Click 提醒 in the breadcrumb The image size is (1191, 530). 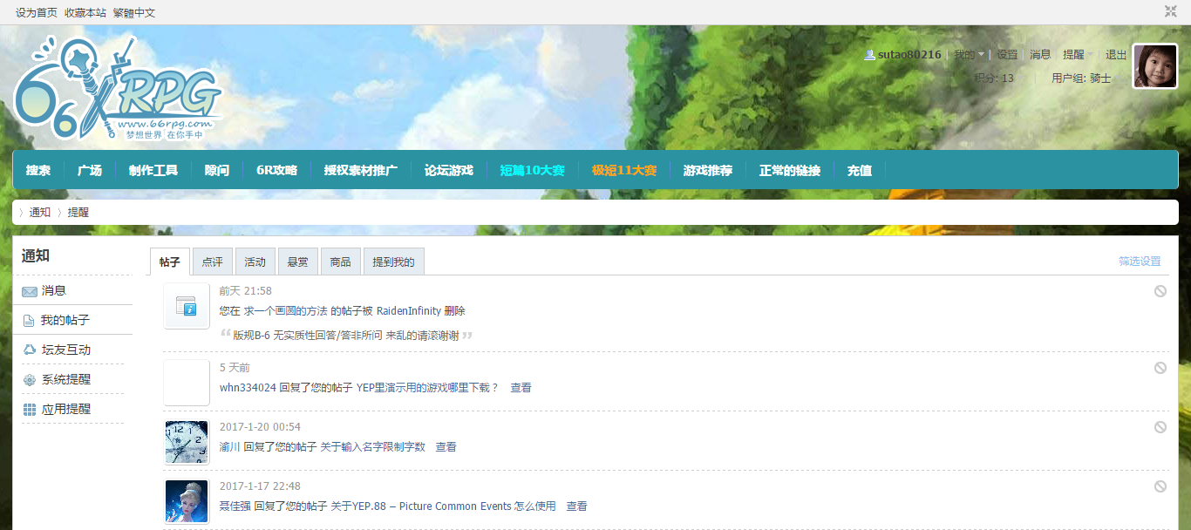pos(78,212)
